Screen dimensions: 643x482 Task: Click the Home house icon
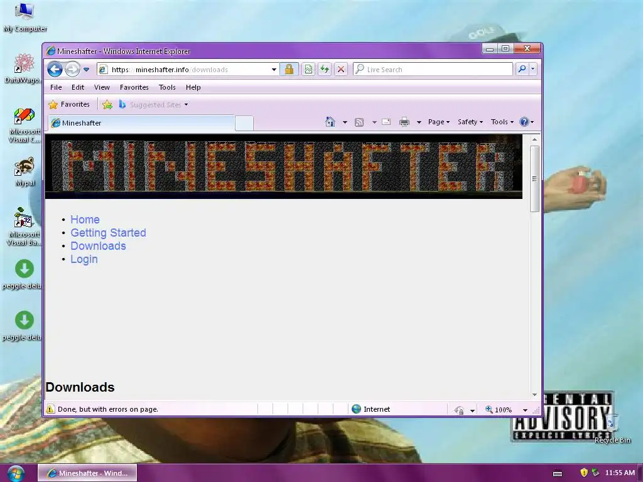[x=330, y=122]
